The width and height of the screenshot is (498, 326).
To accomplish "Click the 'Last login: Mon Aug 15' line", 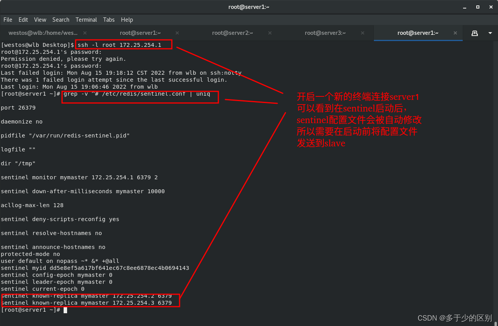I will (79, 87).
